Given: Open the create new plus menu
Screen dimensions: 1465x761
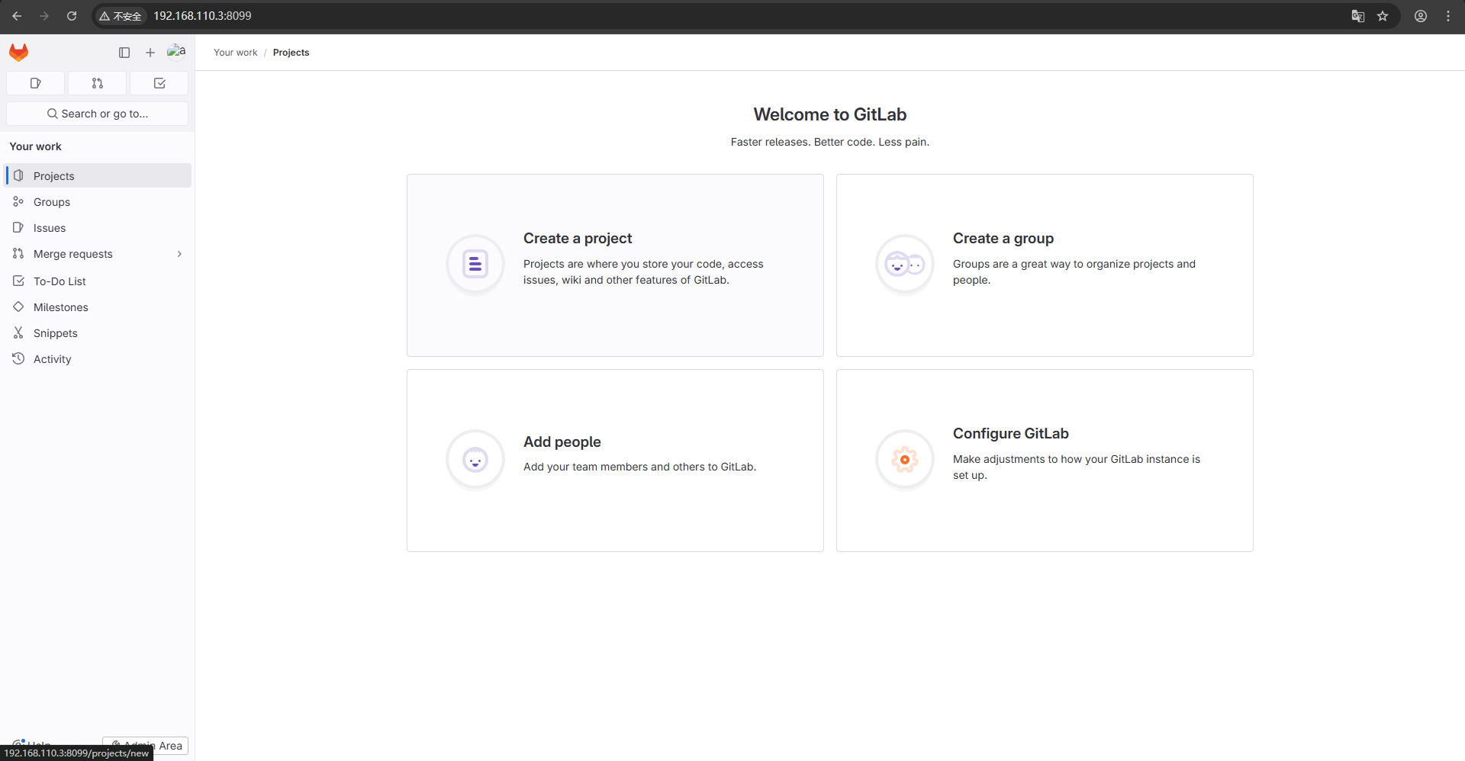Looking at the screenshot, I should pos(150,53).
